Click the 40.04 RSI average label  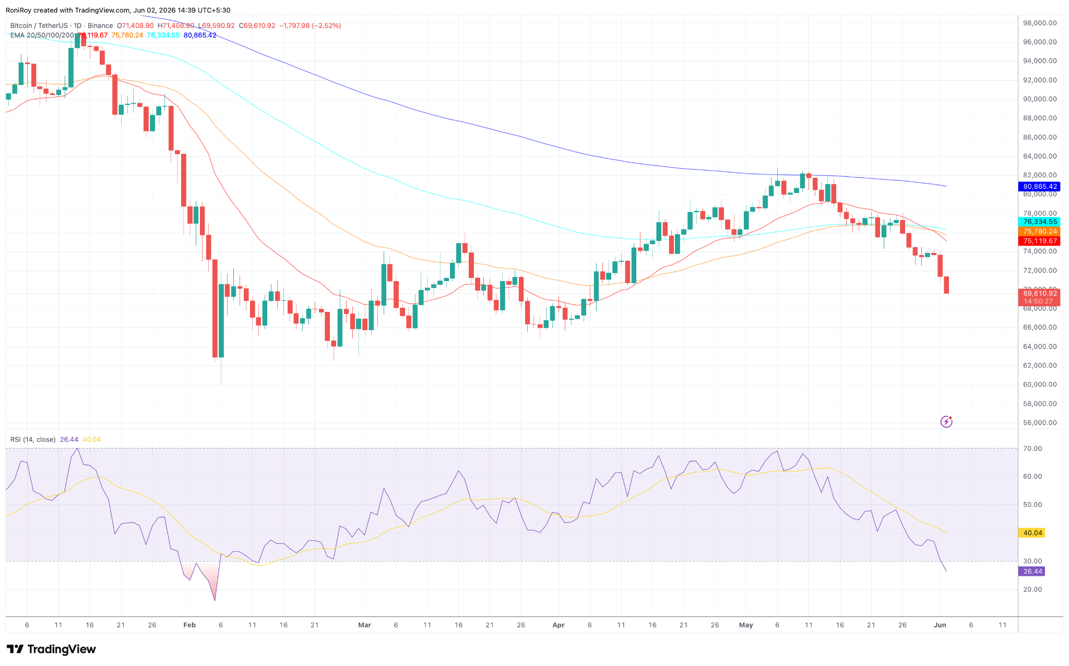pos(1032,533)
